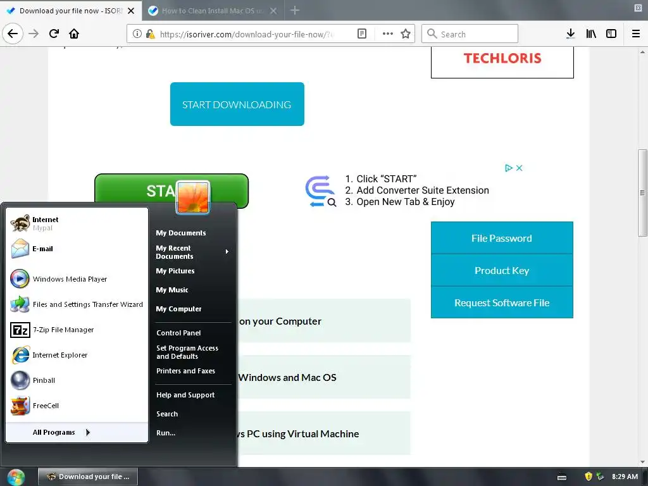
Task: Click 'PC using Virtual Machine' article link
Action: pyautogui.click(x=299, y=433)
